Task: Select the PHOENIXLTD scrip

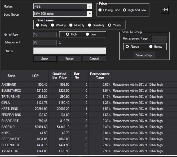Action: [x=11, y=145]
